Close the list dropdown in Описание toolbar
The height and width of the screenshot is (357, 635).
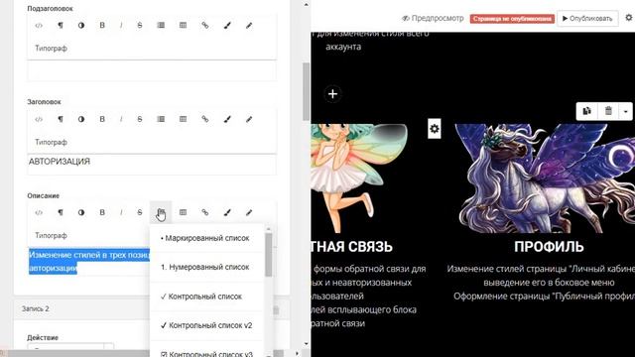161,212
